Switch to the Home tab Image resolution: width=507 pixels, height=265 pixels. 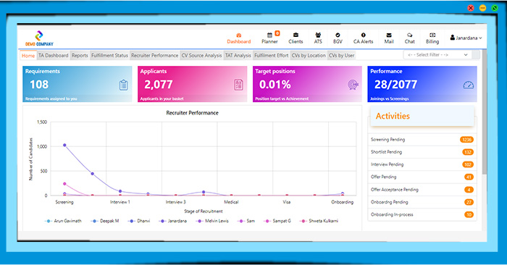pyautogui.click(x=28, y=56)
